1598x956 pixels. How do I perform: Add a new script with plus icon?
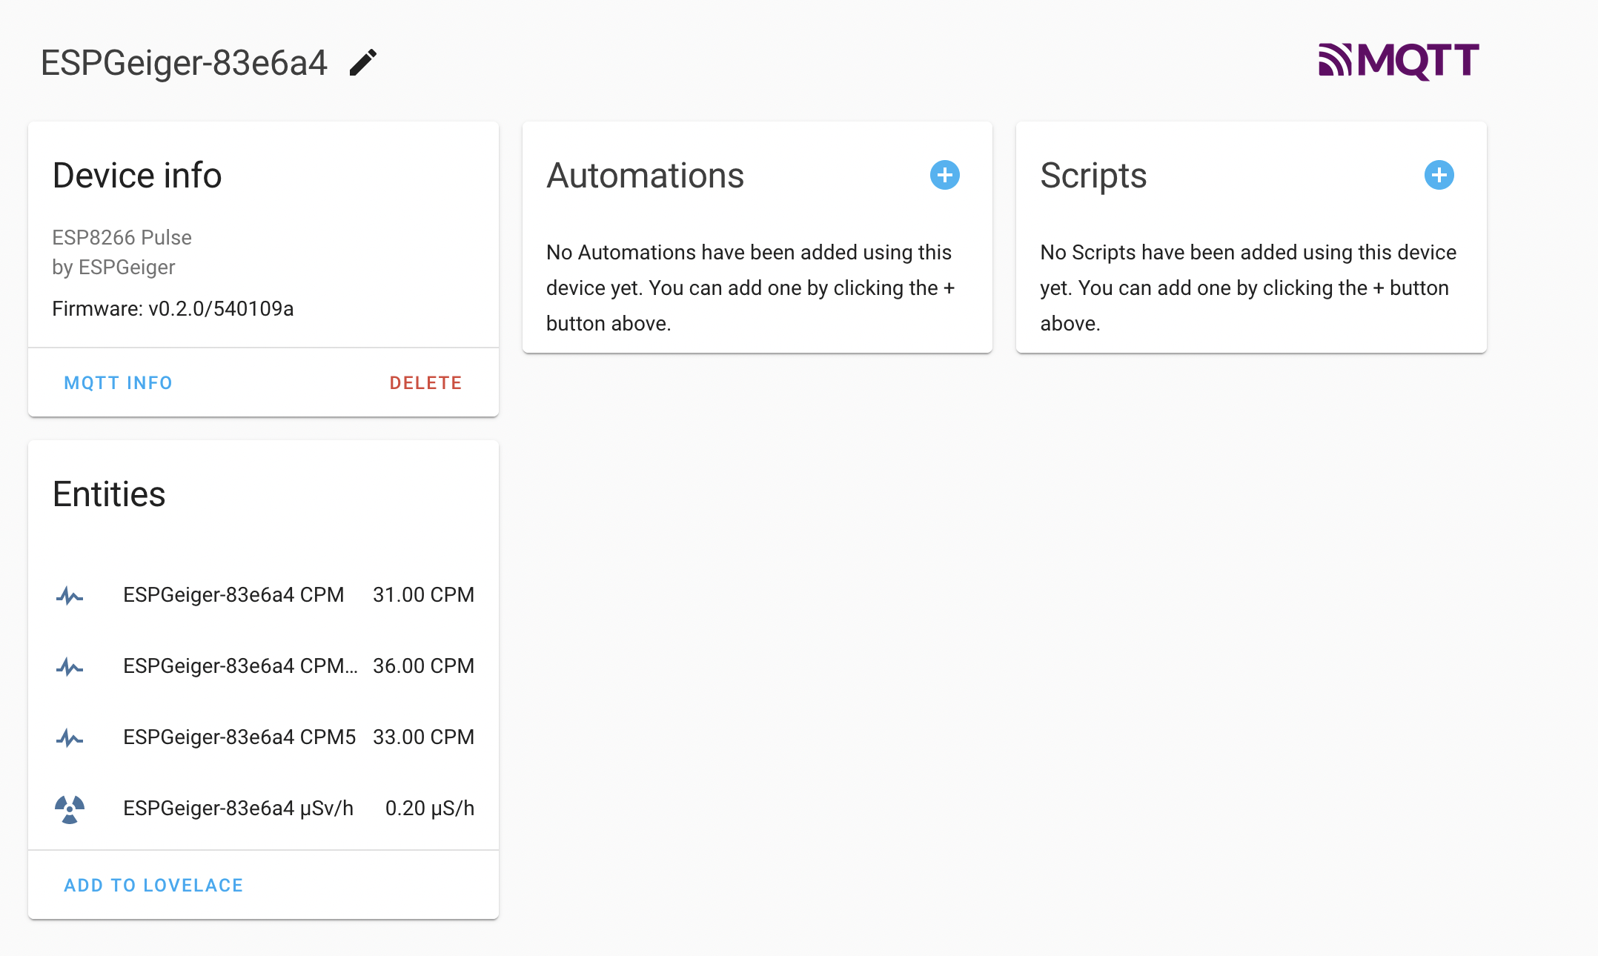(x=1439, y=176)
